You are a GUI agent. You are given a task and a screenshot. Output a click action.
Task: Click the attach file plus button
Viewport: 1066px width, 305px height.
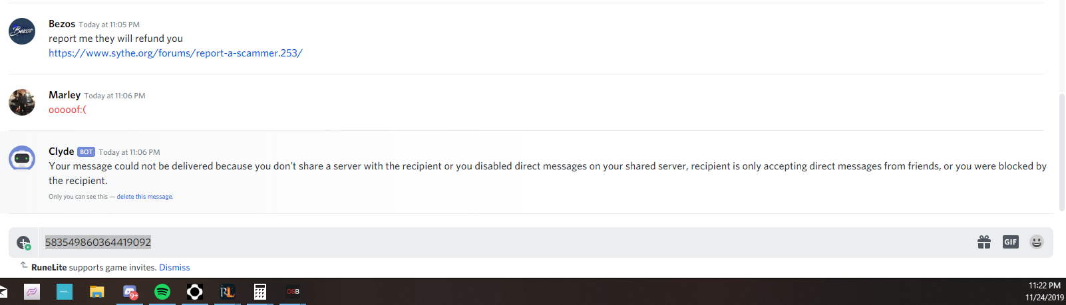[23, 243]
